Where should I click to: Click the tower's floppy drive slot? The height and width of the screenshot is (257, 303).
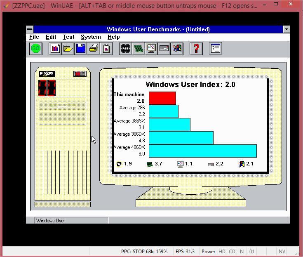point(62,106)
